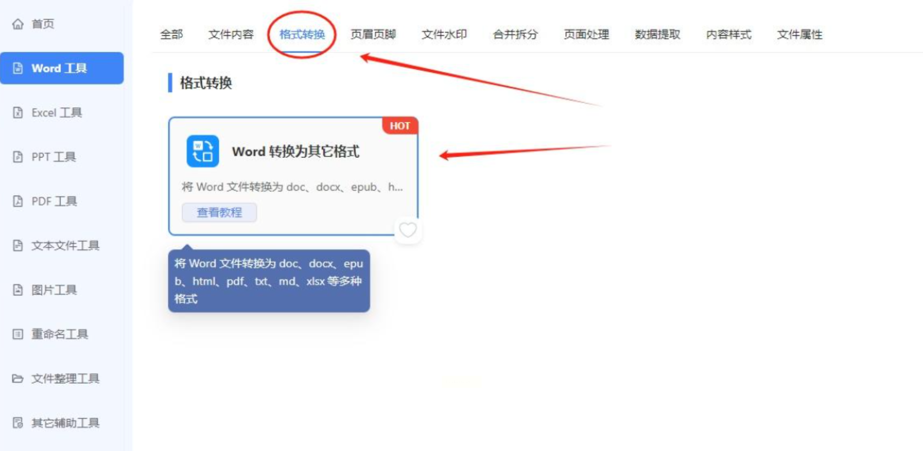Click the 图片工具 image icon
The image size is (923, 451).
18,290
